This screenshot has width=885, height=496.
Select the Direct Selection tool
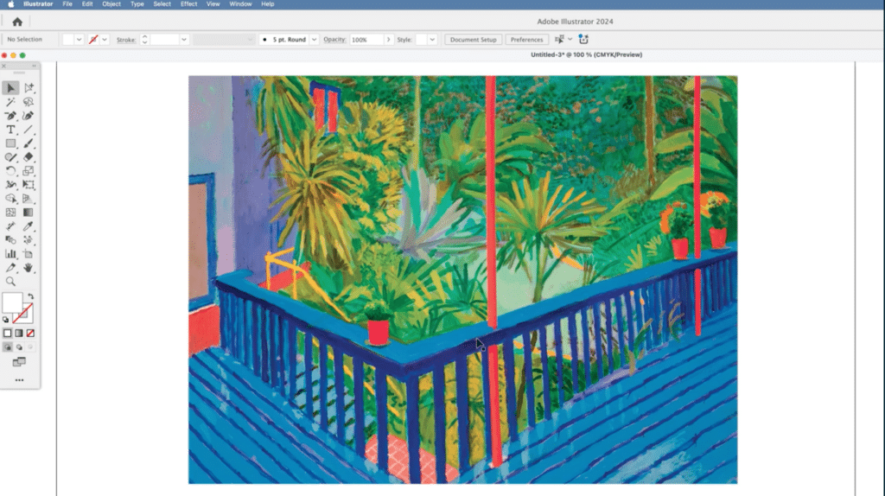tap(29, 88)
